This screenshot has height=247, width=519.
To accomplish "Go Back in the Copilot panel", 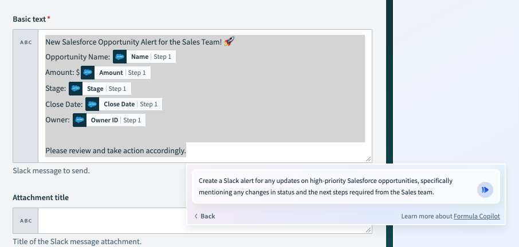I will 205,216.
